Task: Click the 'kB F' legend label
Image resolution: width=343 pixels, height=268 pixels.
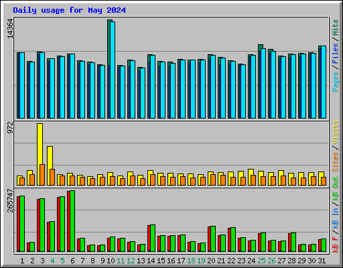Action: (x=336, y=245)
